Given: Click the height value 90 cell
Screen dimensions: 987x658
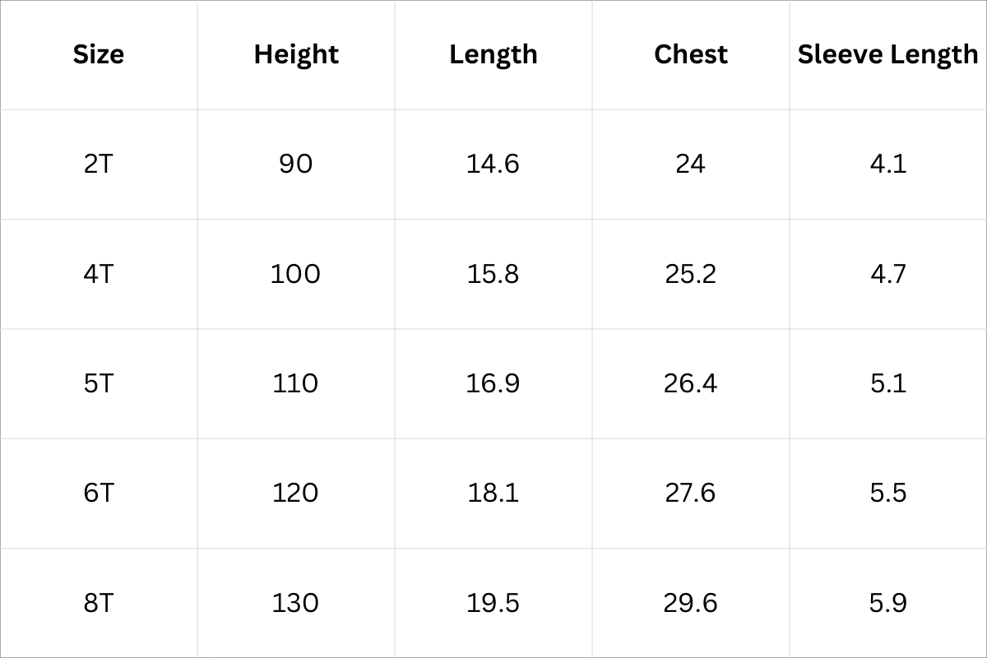Looking at the screenshot, I should tap(296, 164).
